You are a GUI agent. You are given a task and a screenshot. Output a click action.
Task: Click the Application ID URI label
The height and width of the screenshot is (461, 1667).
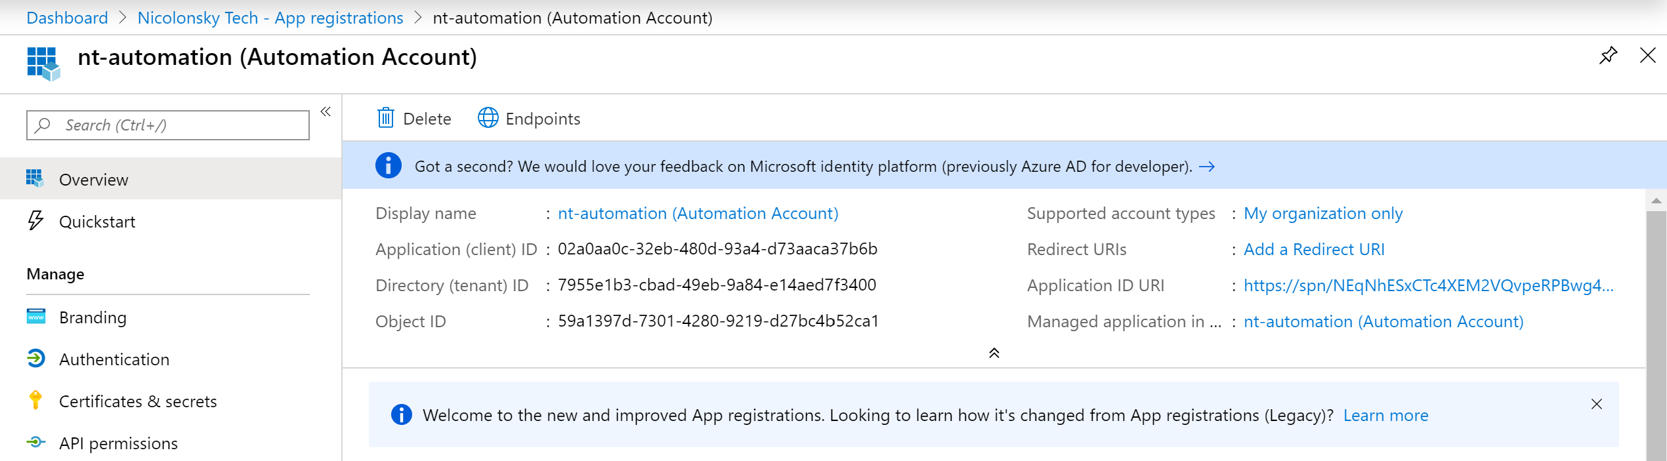tap(1095, 286)
